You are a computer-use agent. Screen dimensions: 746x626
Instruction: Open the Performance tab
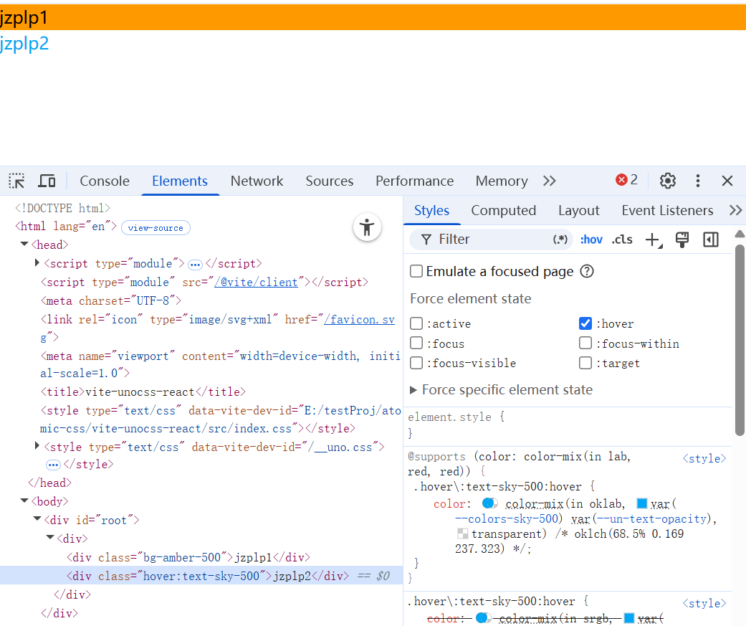[x=414, y=181]
